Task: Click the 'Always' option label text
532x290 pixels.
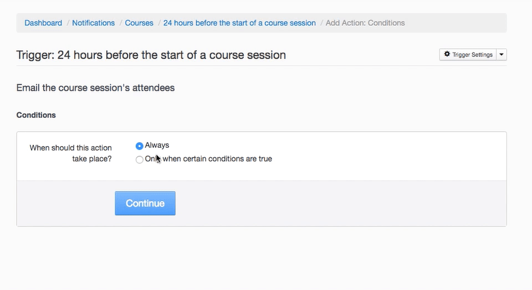Action: click(157, 145)
